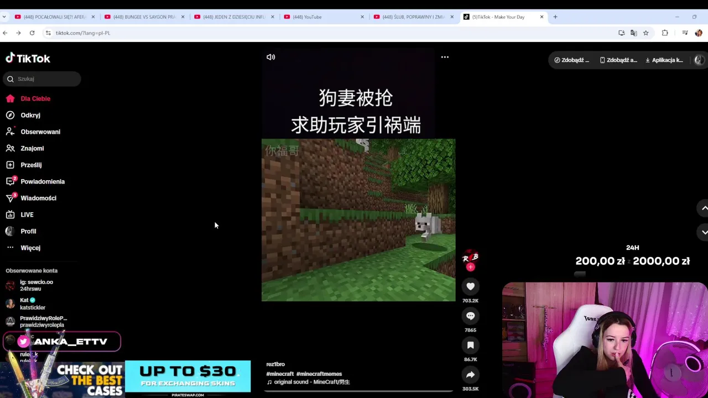Viewport: 708px width, 398px height.
Task: Like the video with heart icon
Action: coord(470,286)
